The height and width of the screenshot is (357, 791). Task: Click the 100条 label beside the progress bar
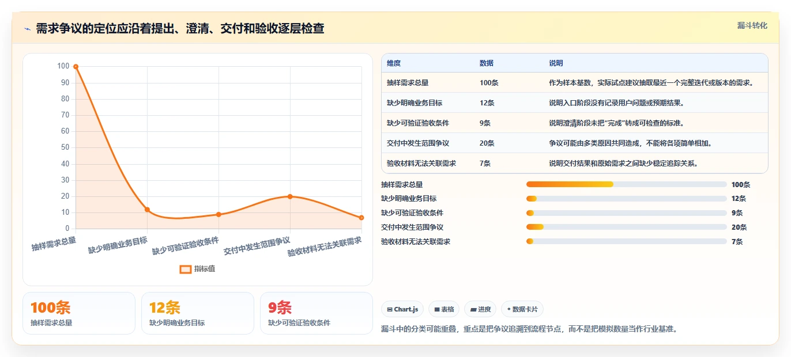(x=741, y=185)
